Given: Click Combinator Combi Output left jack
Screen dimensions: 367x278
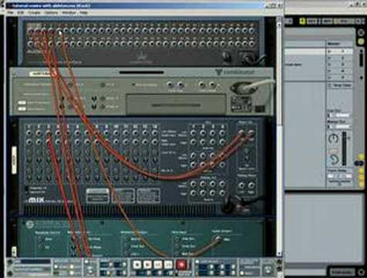Looking at the screenshot, I should pos(169,84).
